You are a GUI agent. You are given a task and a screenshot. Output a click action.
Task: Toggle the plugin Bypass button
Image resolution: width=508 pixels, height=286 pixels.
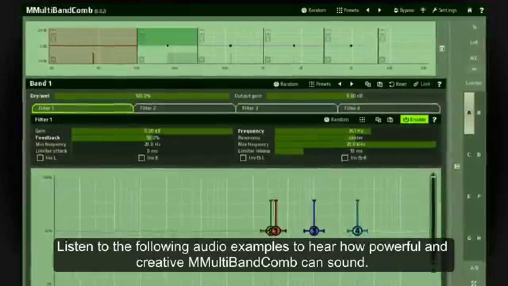pos(404,10)
